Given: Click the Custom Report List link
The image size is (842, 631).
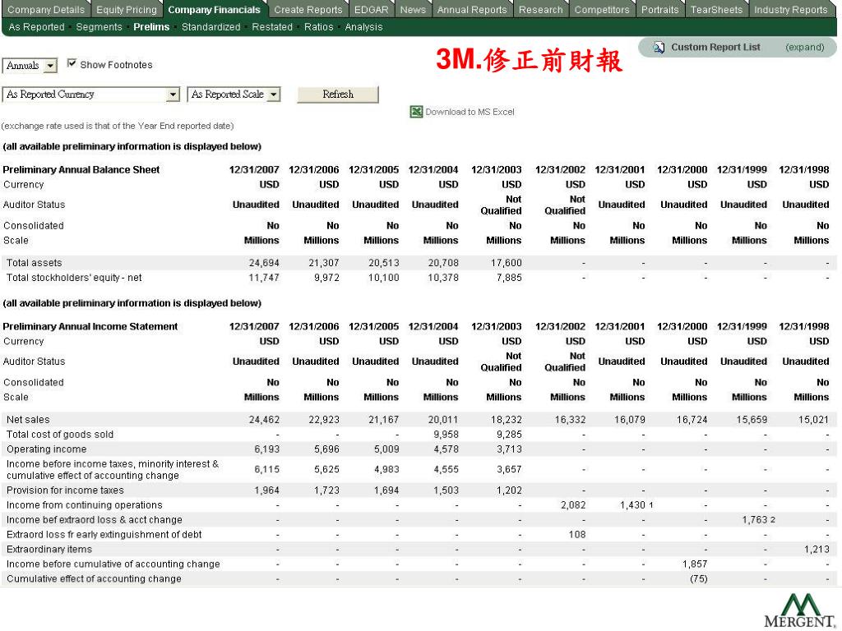Looking at the screenshot, I should 715,47.
